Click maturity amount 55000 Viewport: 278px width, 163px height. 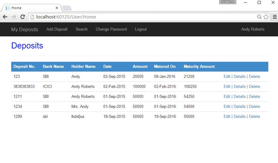189,116
